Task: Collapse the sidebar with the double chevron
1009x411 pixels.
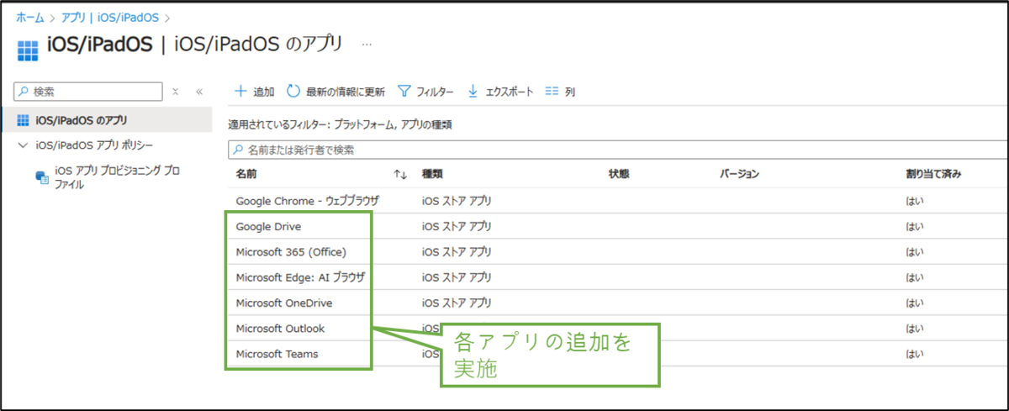Action: pyautogui.click(x=199, y=92)
